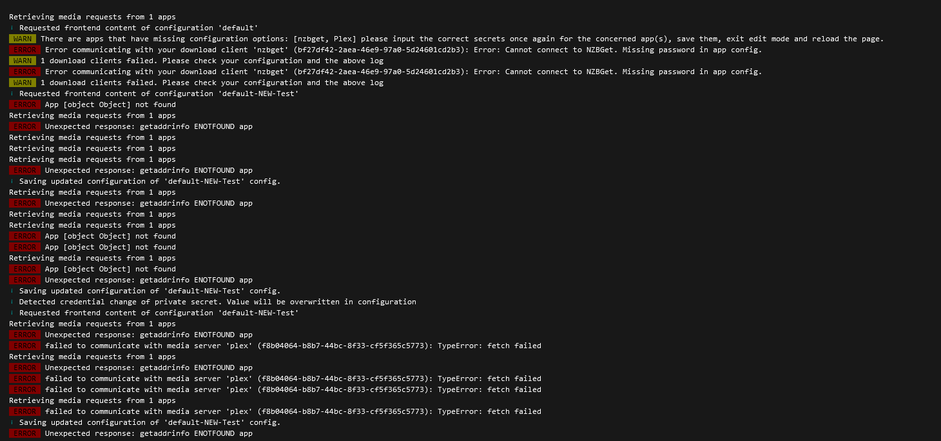Screen dimensions: 941x441
Task: Click the first "TypeError: fetch failed" text
Action: tap(489, 346)
